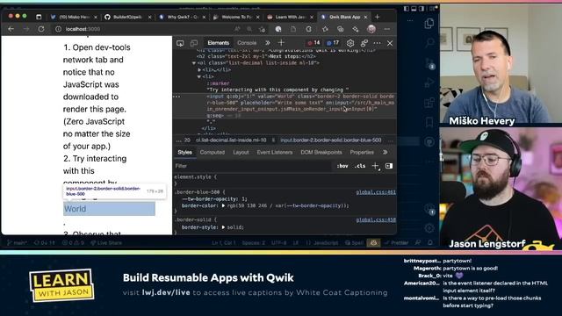The height and width of the screenshot is (316, 562).
Task: Switch to the BuilderIO/qwik GitHub tab
Action: point(127,17)
